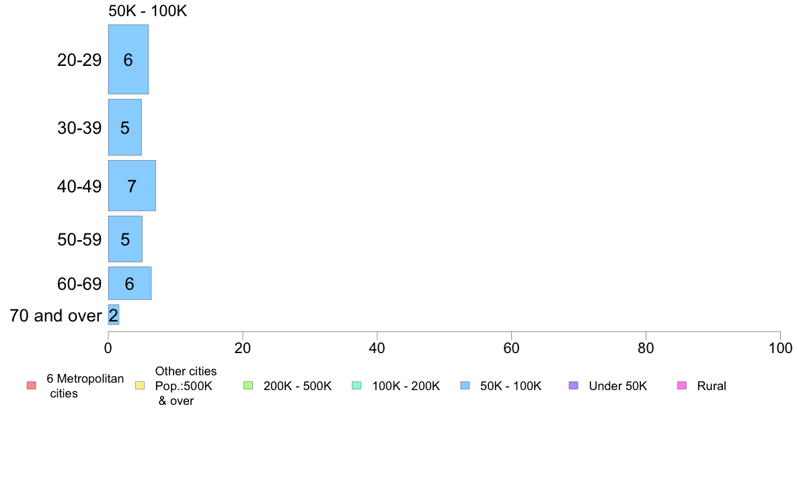799x495 pixels.
Task: Click the blue 50K - 100K legend swatch
Action: coord(465,386)
